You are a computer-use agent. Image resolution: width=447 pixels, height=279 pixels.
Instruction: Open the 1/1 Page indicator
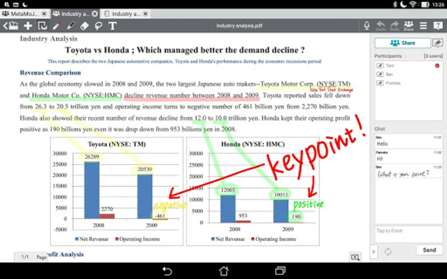point(31,257)
